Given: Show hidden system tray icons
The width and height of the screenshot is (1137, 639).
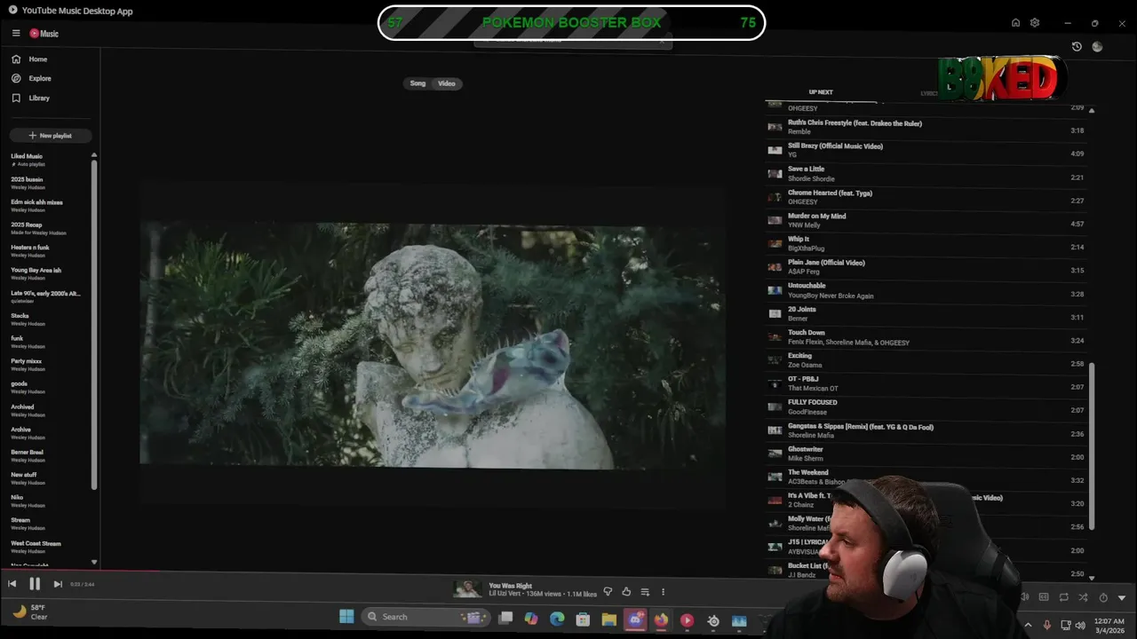Looking at the screenshot, I should click(1029, 625).
